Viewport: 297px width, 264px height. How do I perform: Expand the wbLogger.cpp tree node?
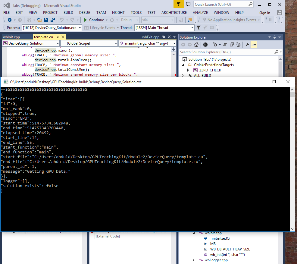[193, 260]
